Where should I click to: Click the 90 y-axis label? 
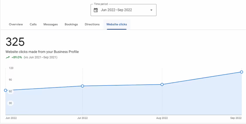pos(10,80)
